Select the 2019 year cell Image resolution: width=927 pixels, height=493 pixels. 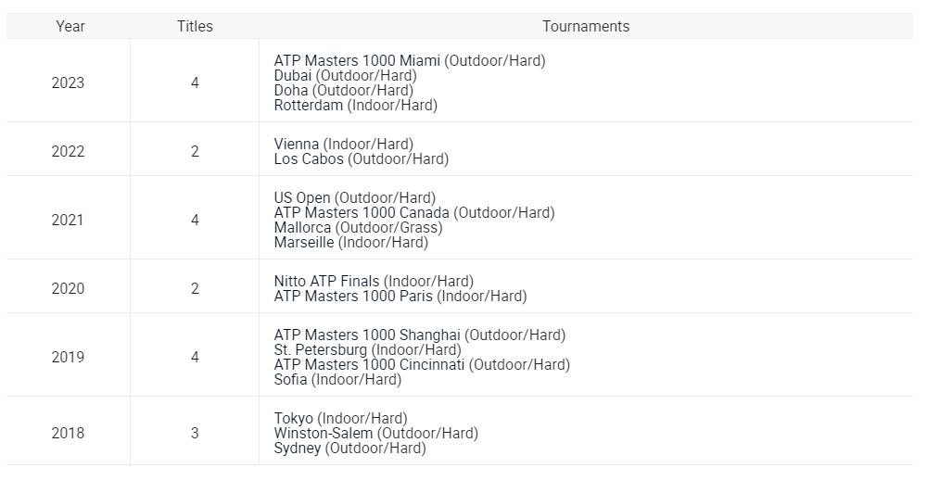click(68, 357)
